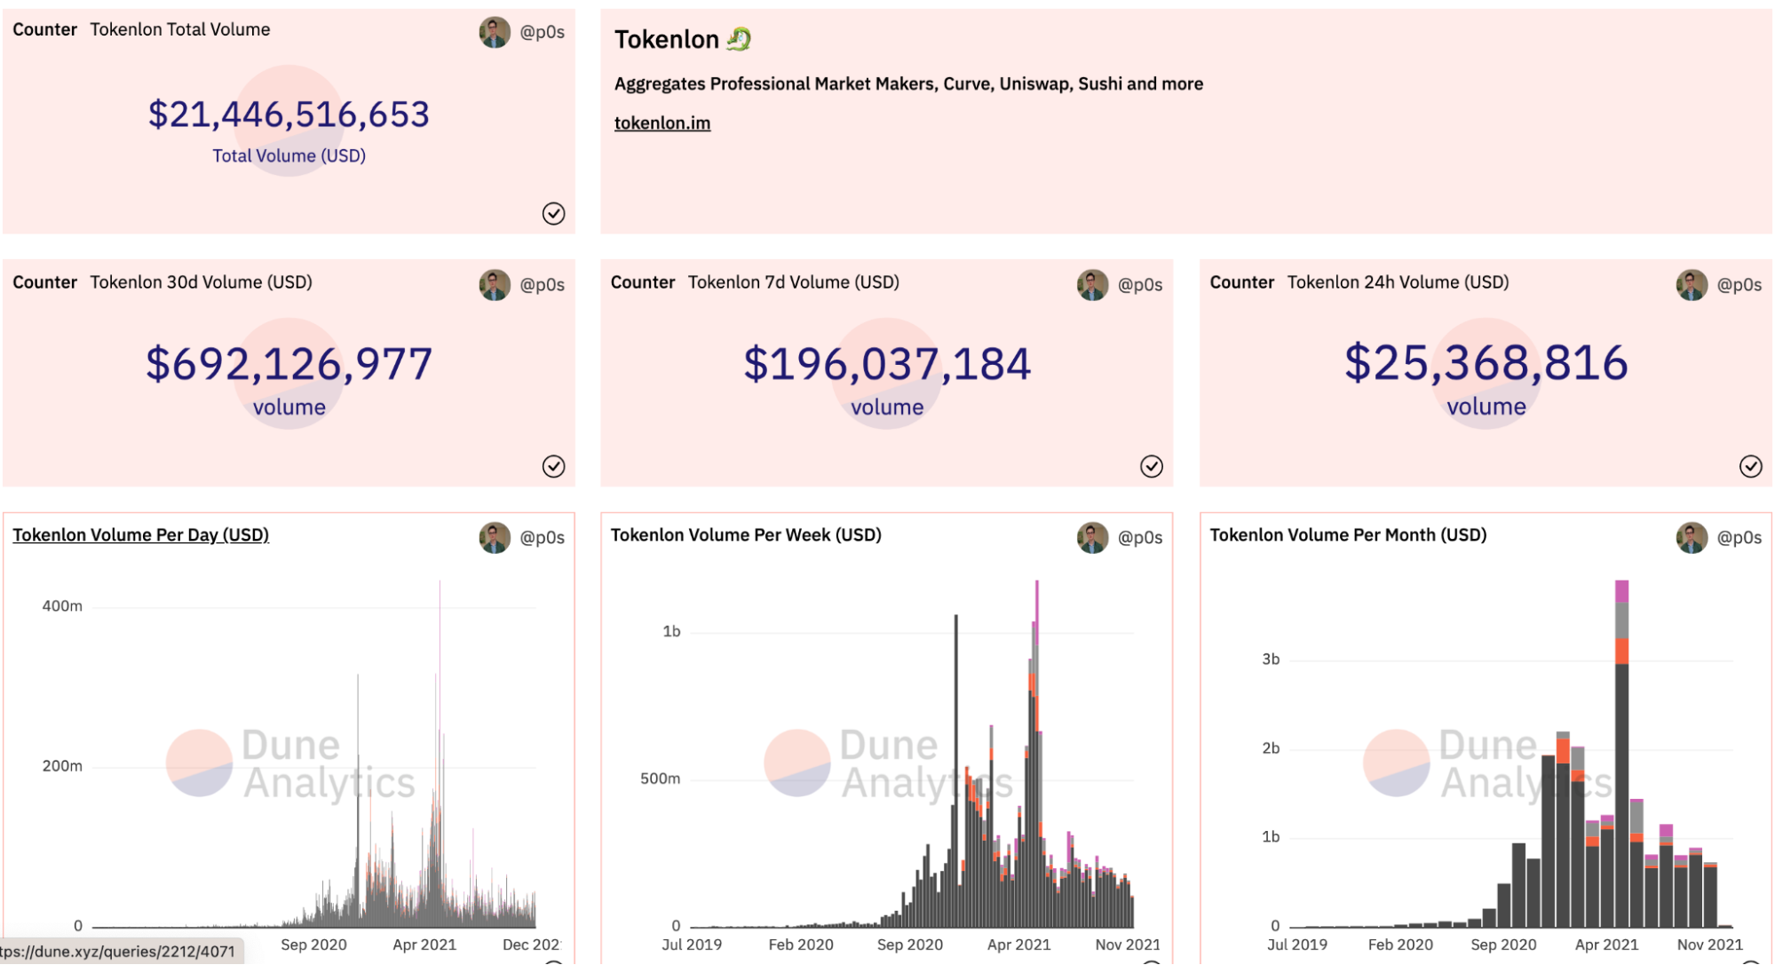The image size is (1775, 965).
Task: Click Jul 2019 label on weekly chart
Action: click(x=692, y=945)
